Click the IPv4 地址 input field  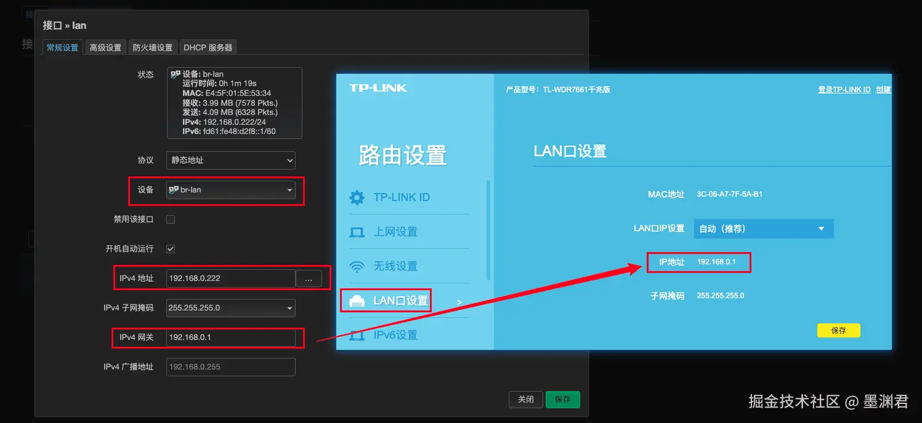coord(231,279)
